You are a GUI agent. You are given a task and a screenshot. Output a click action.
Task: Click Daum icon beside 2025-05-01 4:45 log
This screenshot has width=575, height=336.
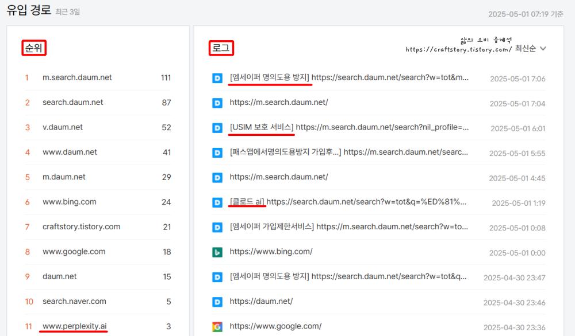(217, 177)
